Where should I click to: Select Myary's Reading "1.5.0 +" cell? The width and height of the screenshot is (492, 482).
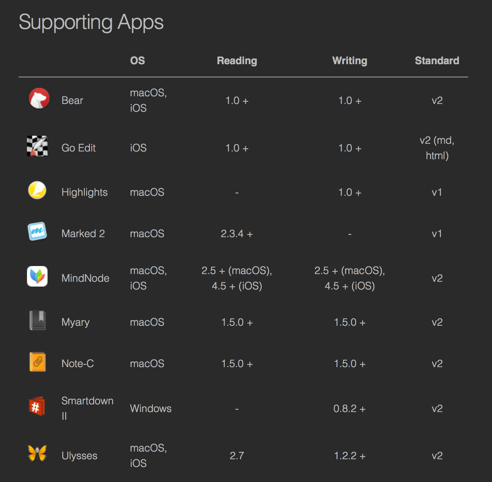(237, 323)
